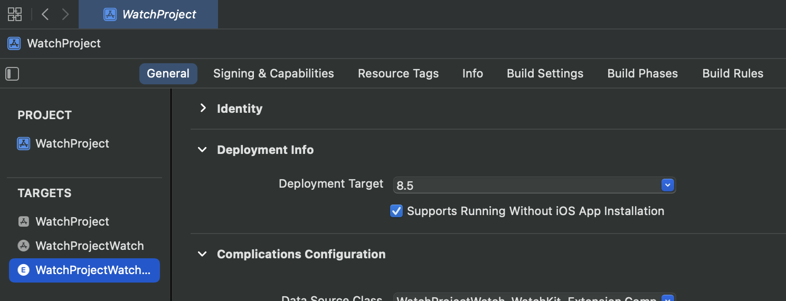Go back with the left chevron
The width and height of the screenshot is (786, 301).
(45, 14)
